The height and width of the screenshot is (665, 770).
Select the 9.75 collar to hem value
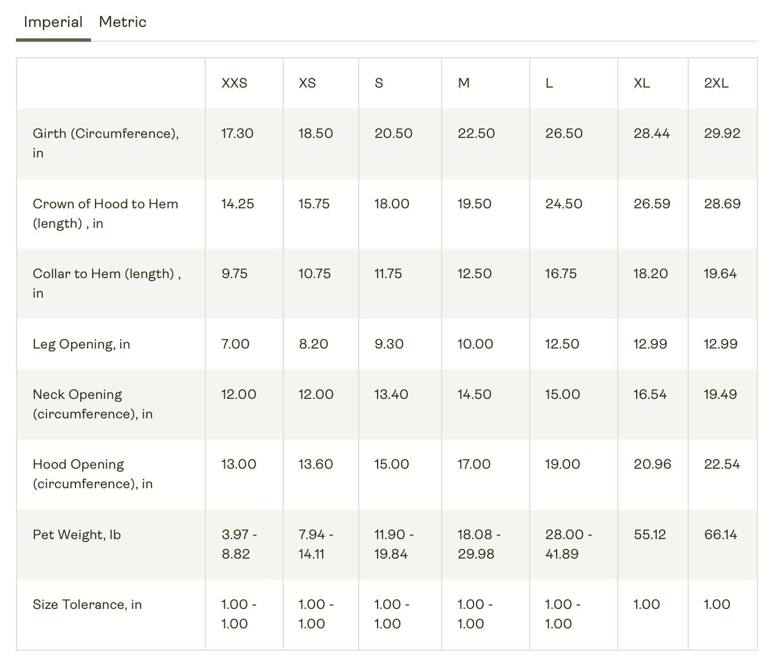coord(235,274)
